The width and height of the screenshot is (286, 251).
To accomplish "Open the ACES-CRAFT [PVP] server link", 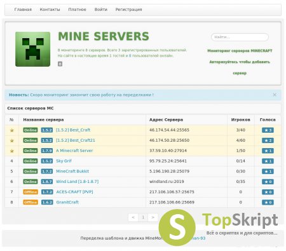I will (x=74, y=192).
